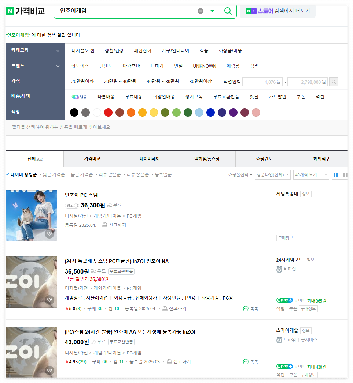353x383 pixels.
Task: Switch to list view icon
Action: (x=337, y=175)
